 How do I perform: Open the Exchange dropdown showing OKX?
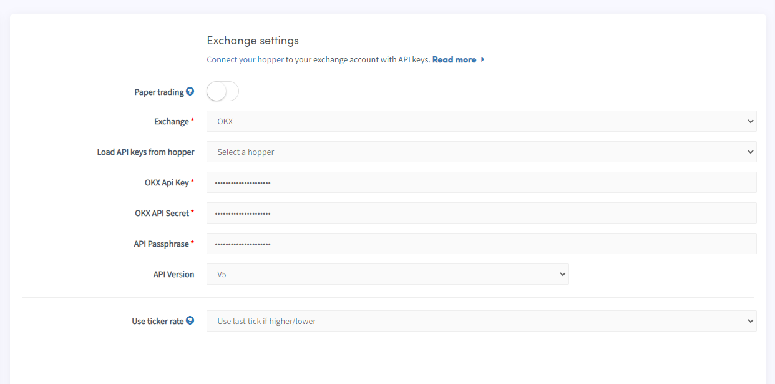pyautogui.click(x=481, y=121)
